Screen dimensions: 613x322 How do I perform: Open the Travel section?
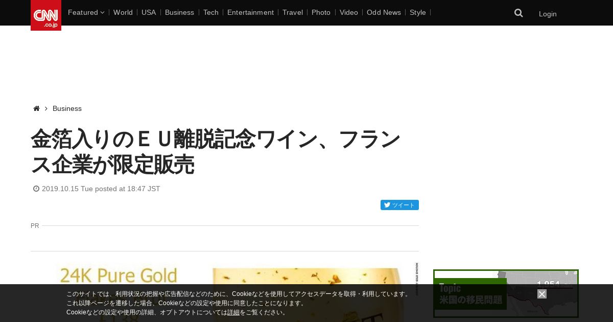293,12
